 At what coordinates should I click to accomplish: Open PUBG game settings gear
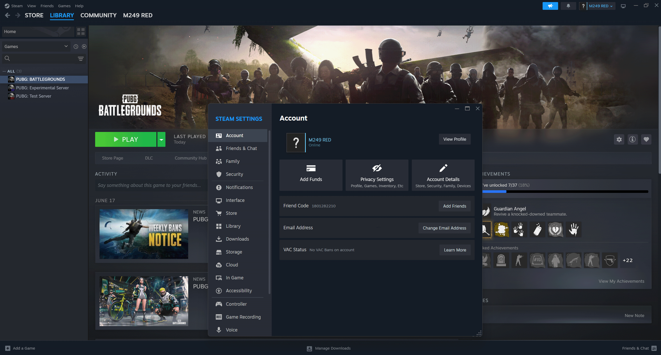coord(619,139)
